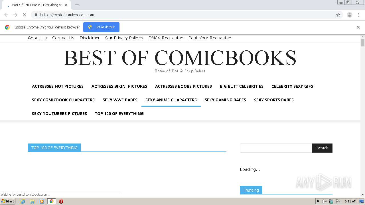The image size is (365, 205).
Task: Focus the site search input field
Action: coord(276,148)
